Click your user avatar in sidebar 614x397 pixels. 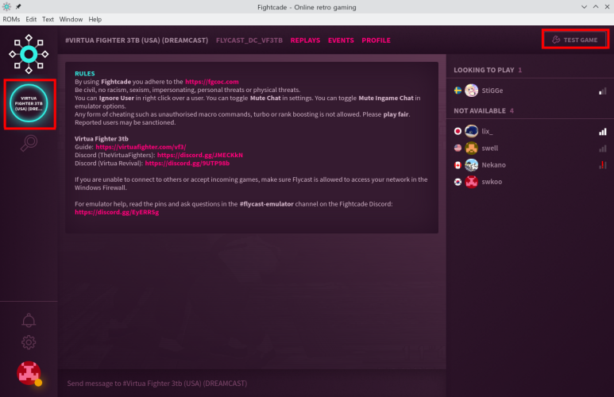[x=29, y=373]
